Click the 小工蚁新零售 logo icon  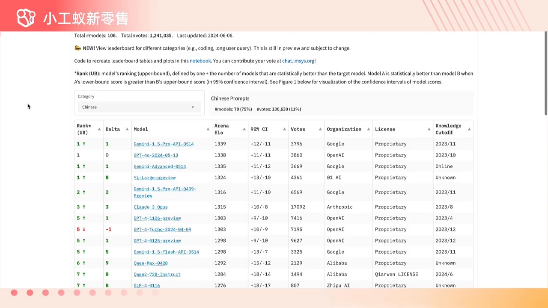click(x=26, y=18)
